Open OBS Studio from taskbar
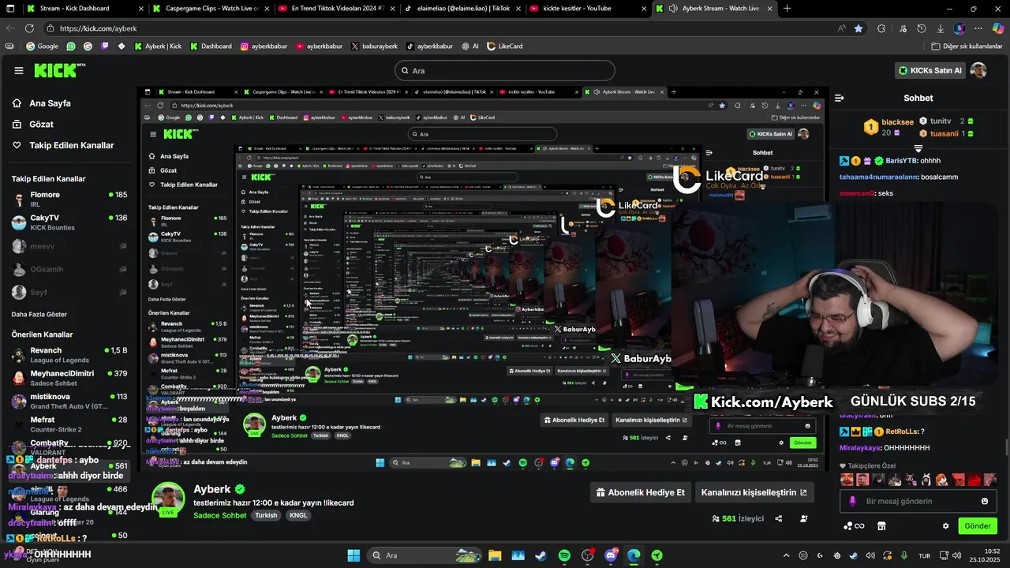 pyautogui.click(x=587, y=555)
